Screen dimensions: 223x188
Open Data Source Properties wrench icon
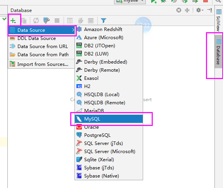(x=47, y=21)
